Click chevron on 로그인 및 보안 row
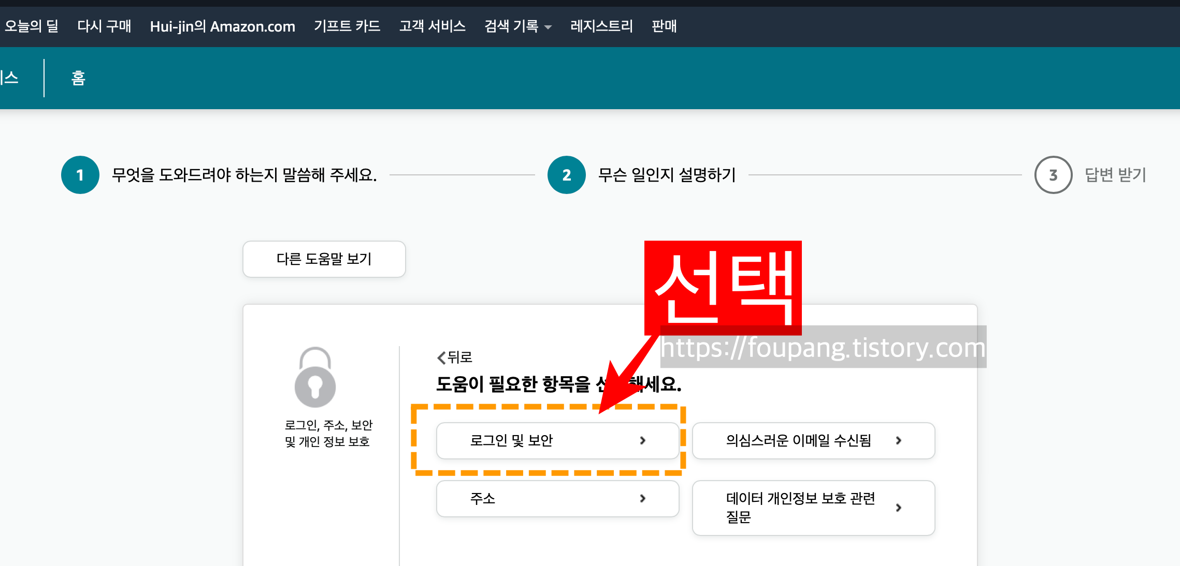 coord(643,441)
